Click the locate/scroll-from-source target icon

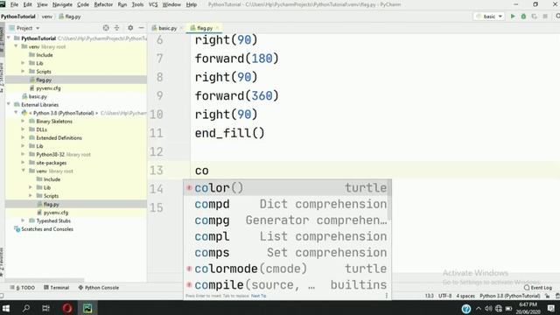tap(106, 28)
